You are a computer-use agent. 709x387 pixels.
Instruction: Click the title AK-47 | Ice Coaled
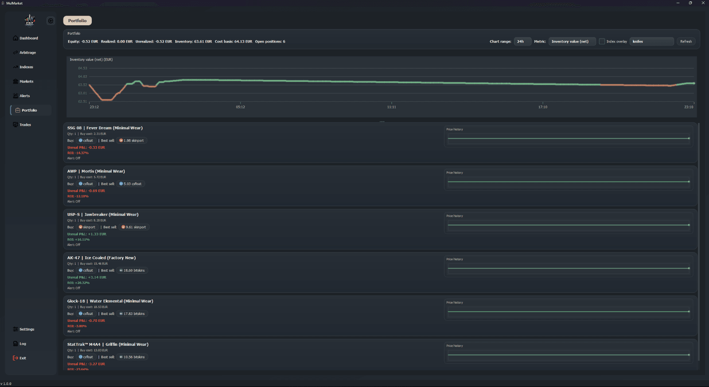[101, 258]
